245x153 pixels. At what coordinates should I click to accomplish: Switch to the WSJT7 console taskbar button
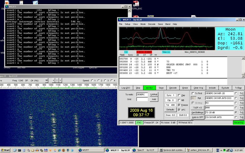91,150
